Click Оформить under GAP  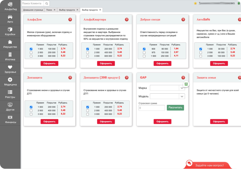click(162, 121)
